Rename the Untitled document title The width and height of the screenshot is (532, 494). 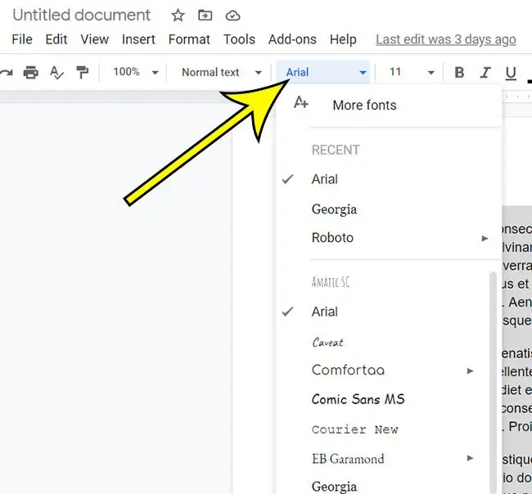pos(81,16)
